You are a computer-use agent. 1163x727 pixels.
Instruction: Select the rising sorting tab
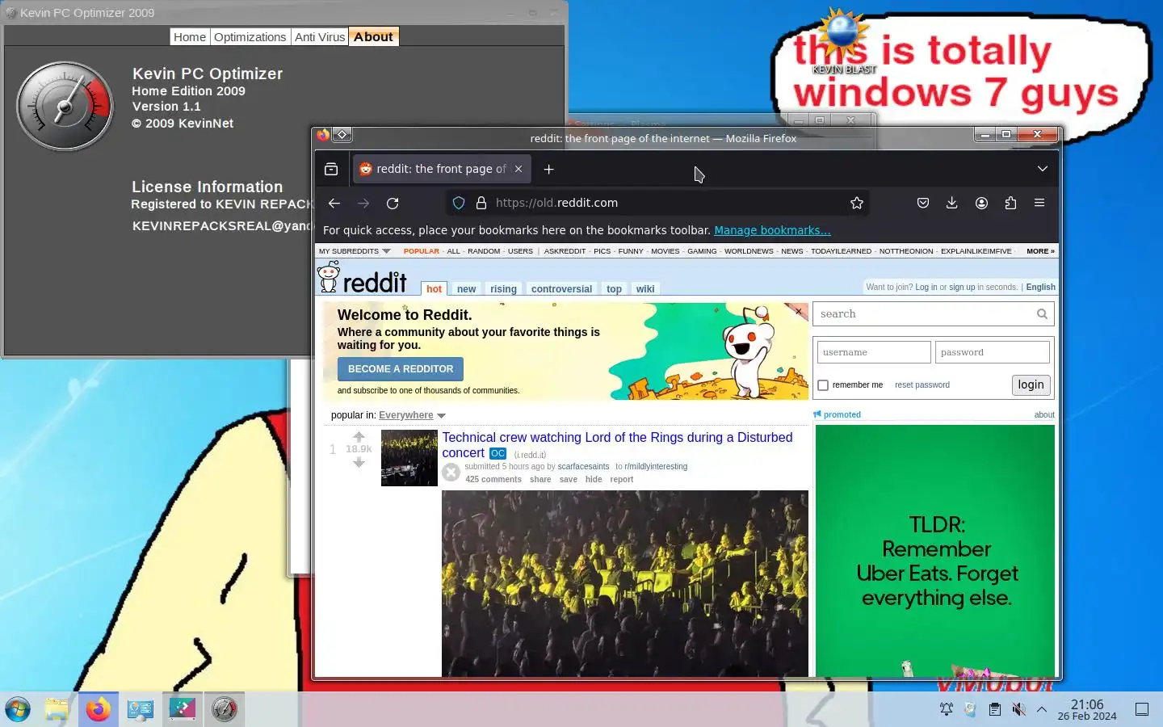point(503,289)
